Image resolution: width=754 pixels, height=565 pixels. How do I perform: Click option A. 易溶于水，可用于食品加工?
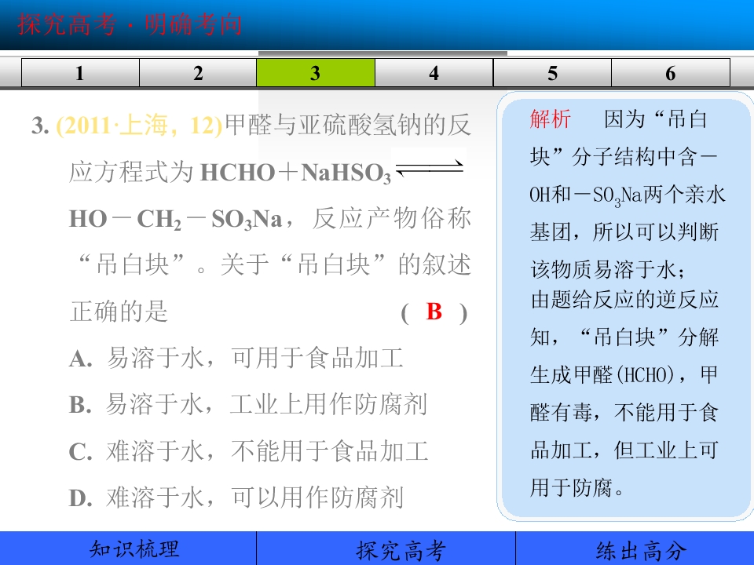pyautogui.click(x=236, y=358)
